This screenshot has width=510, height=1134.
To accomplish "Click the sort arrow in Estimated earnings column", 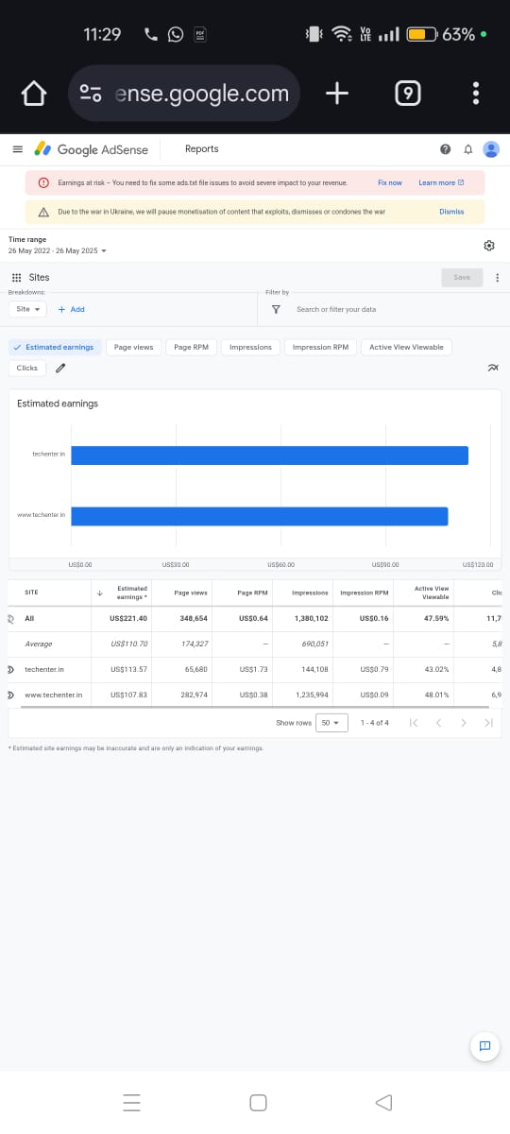I will pyautogui.click(x=100, y=593).
